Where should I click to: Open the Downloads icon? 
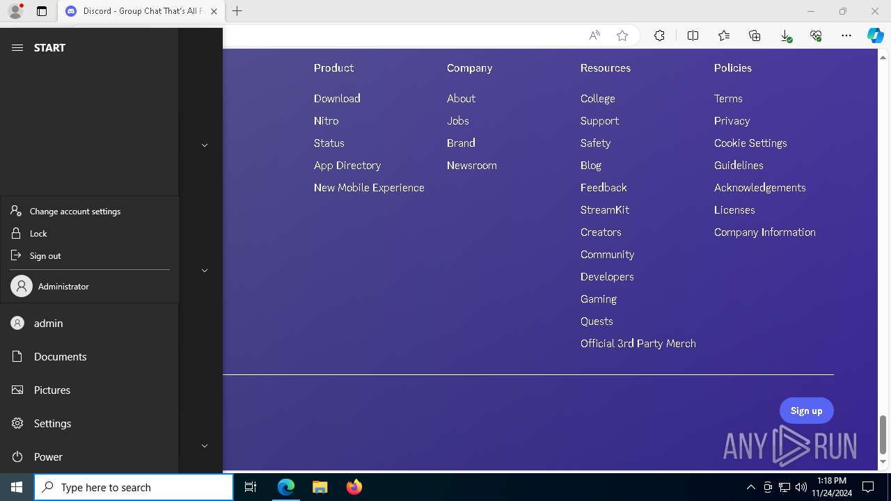click(x=785, y=35)
